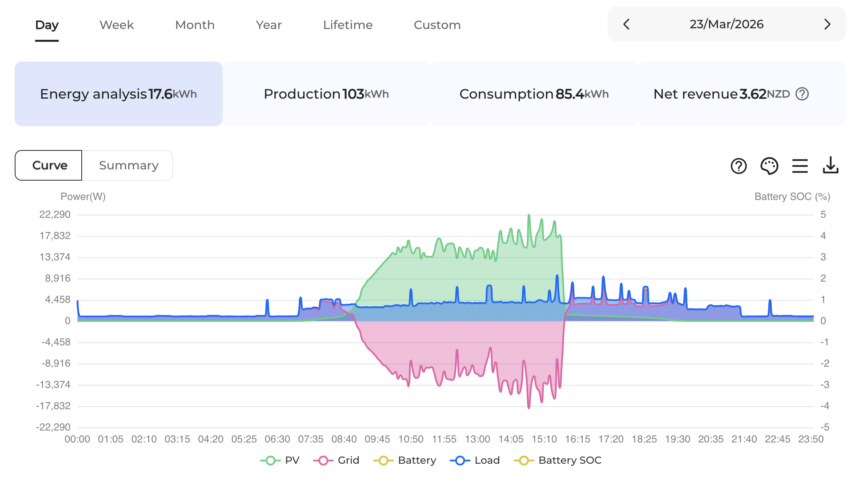Select the Custom range tab

pos(437,25)
